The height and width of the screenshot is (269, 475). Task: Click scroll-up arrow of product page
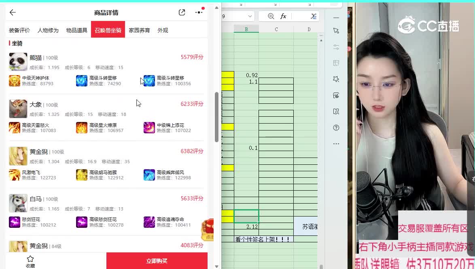[216, 8]
